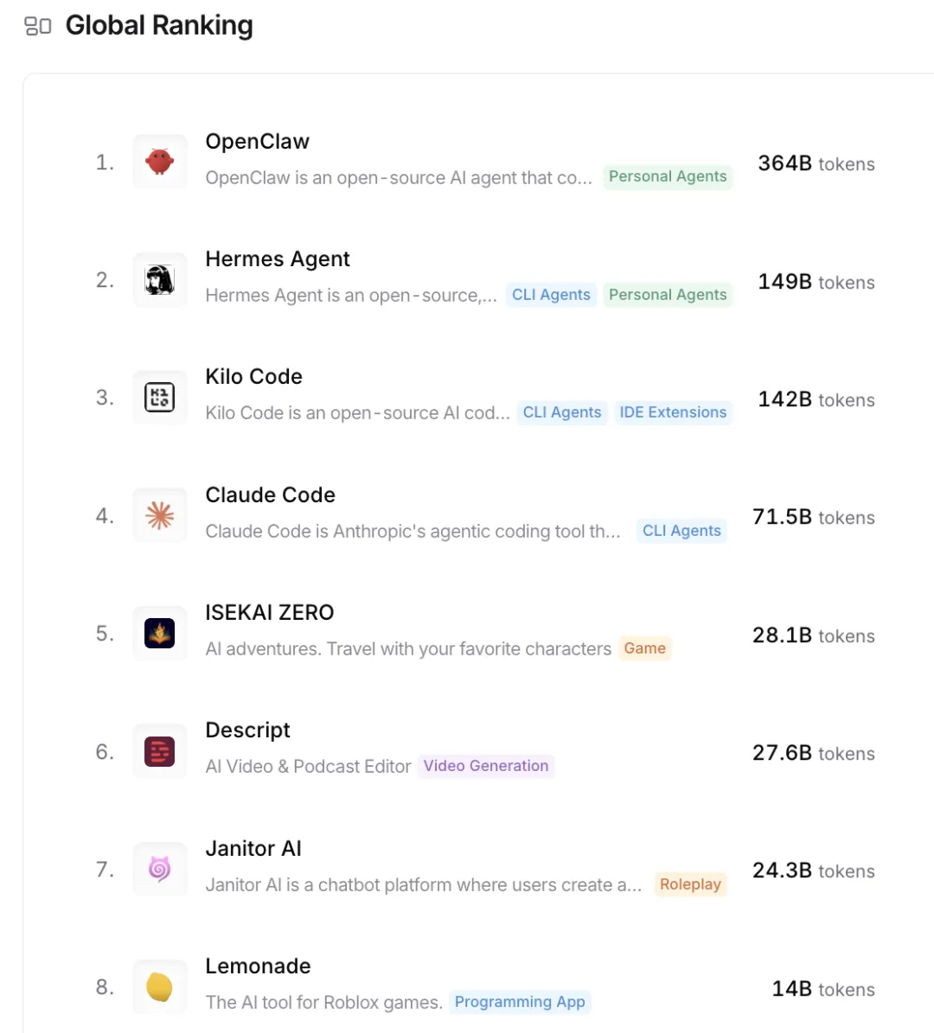Choose the Video Generation tag
The image size is (934, 1033).
[486, 766]
